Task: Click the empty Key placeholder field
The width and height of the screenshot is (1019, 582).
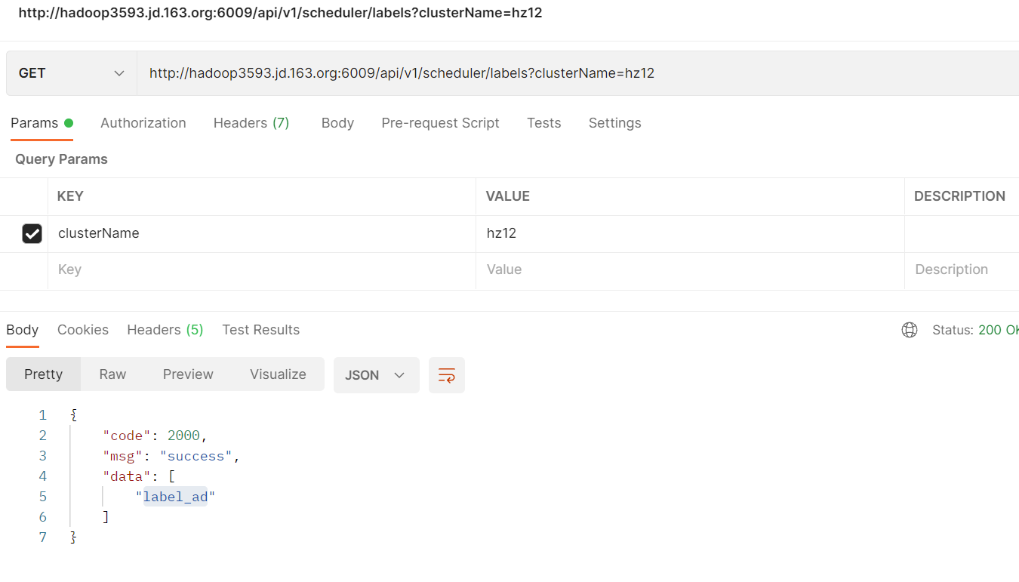Action: (262, 270)
